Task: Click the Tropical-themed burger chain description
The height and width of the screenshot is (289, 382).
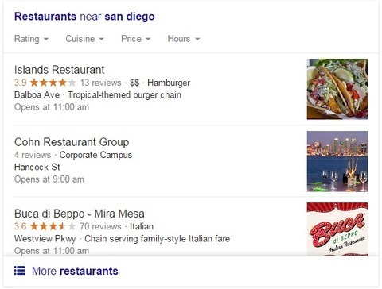Action: (125, 94)
